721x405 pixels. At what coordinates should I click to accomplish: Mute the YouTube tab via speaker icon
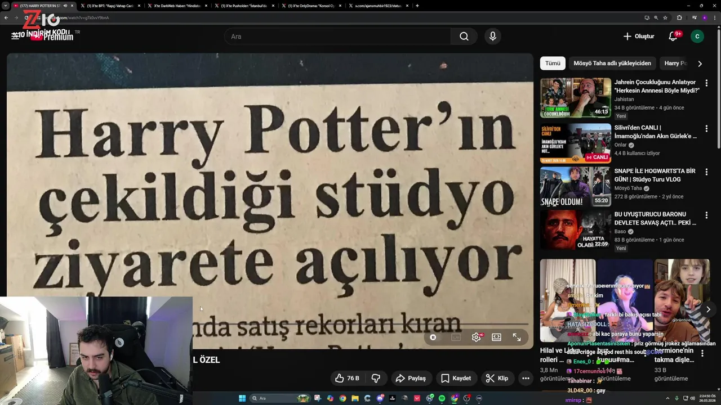point(65,6)
